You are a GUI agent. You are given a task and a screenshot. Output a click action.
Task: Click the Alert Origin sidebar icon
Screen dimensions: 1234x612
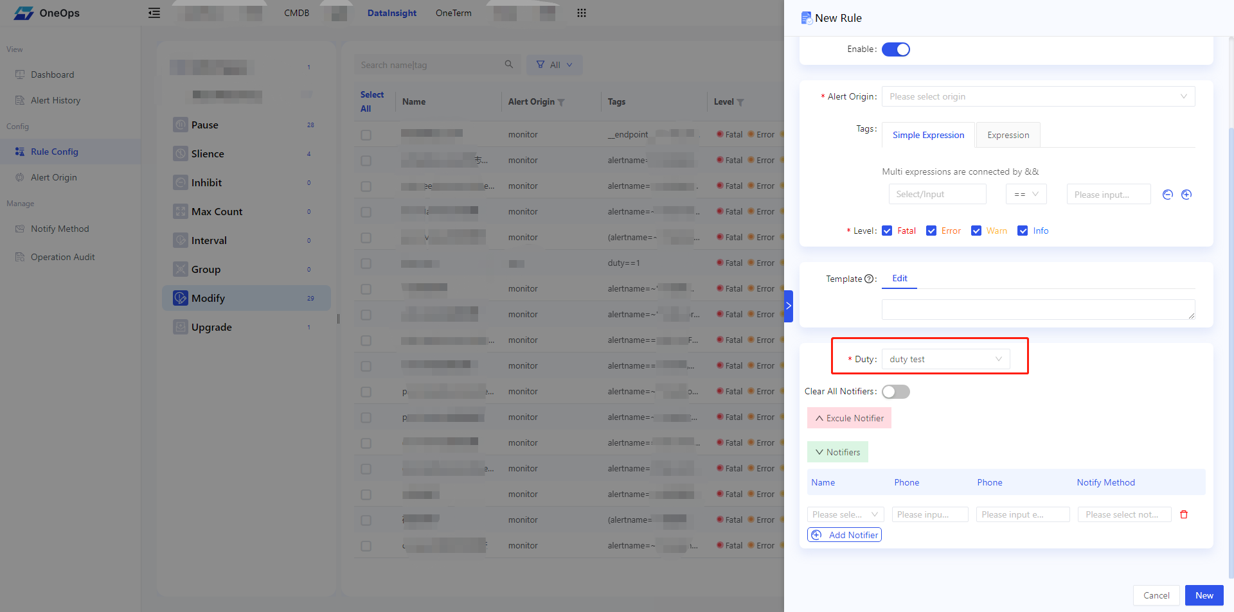pos(20,177)
